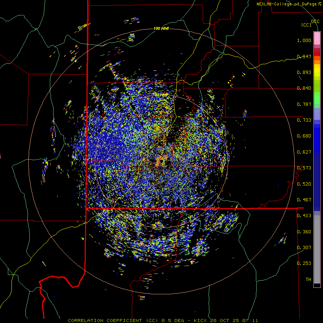The width and height of the screenshot is (323, 323).
Task: Click the 0.840 legend value
Action: pyautogui.click(x=304, y=88)
